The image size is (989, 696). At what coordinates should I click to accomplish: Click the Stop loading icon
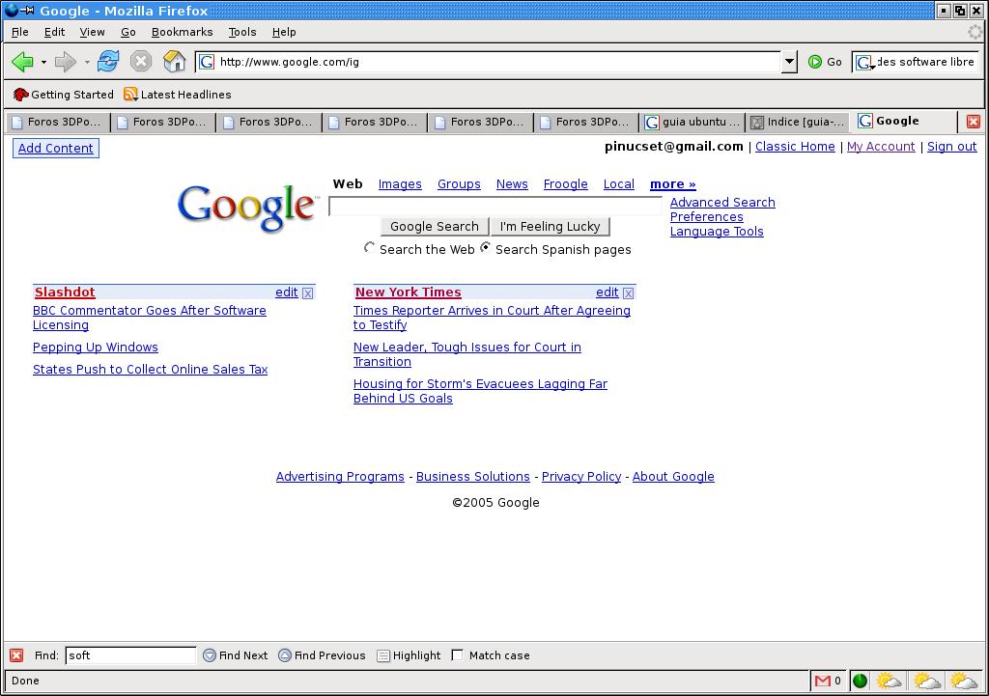click(x=141, y=61)
